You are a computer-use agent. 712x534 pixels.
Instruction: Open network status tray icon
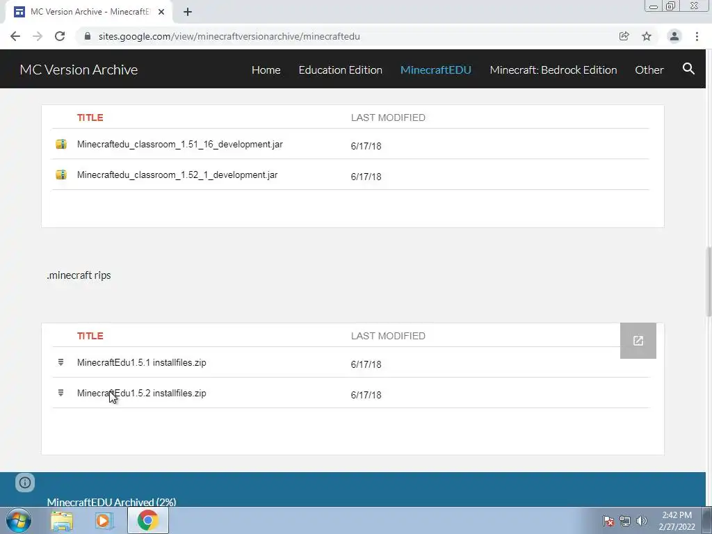(x=625, y=521)
